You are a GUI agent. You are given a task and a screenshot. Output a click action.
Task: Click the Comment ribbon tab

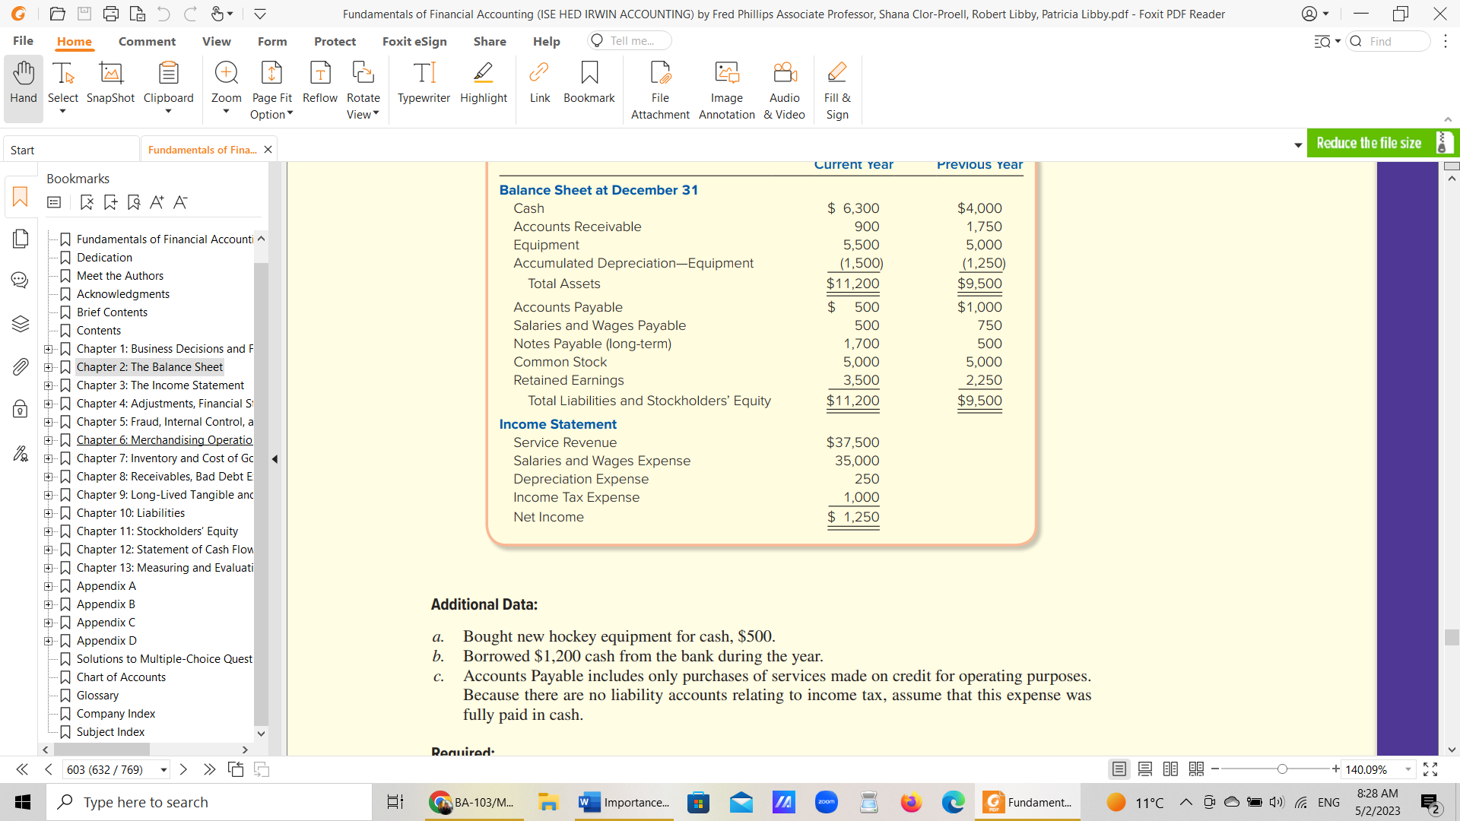(147, 40)
